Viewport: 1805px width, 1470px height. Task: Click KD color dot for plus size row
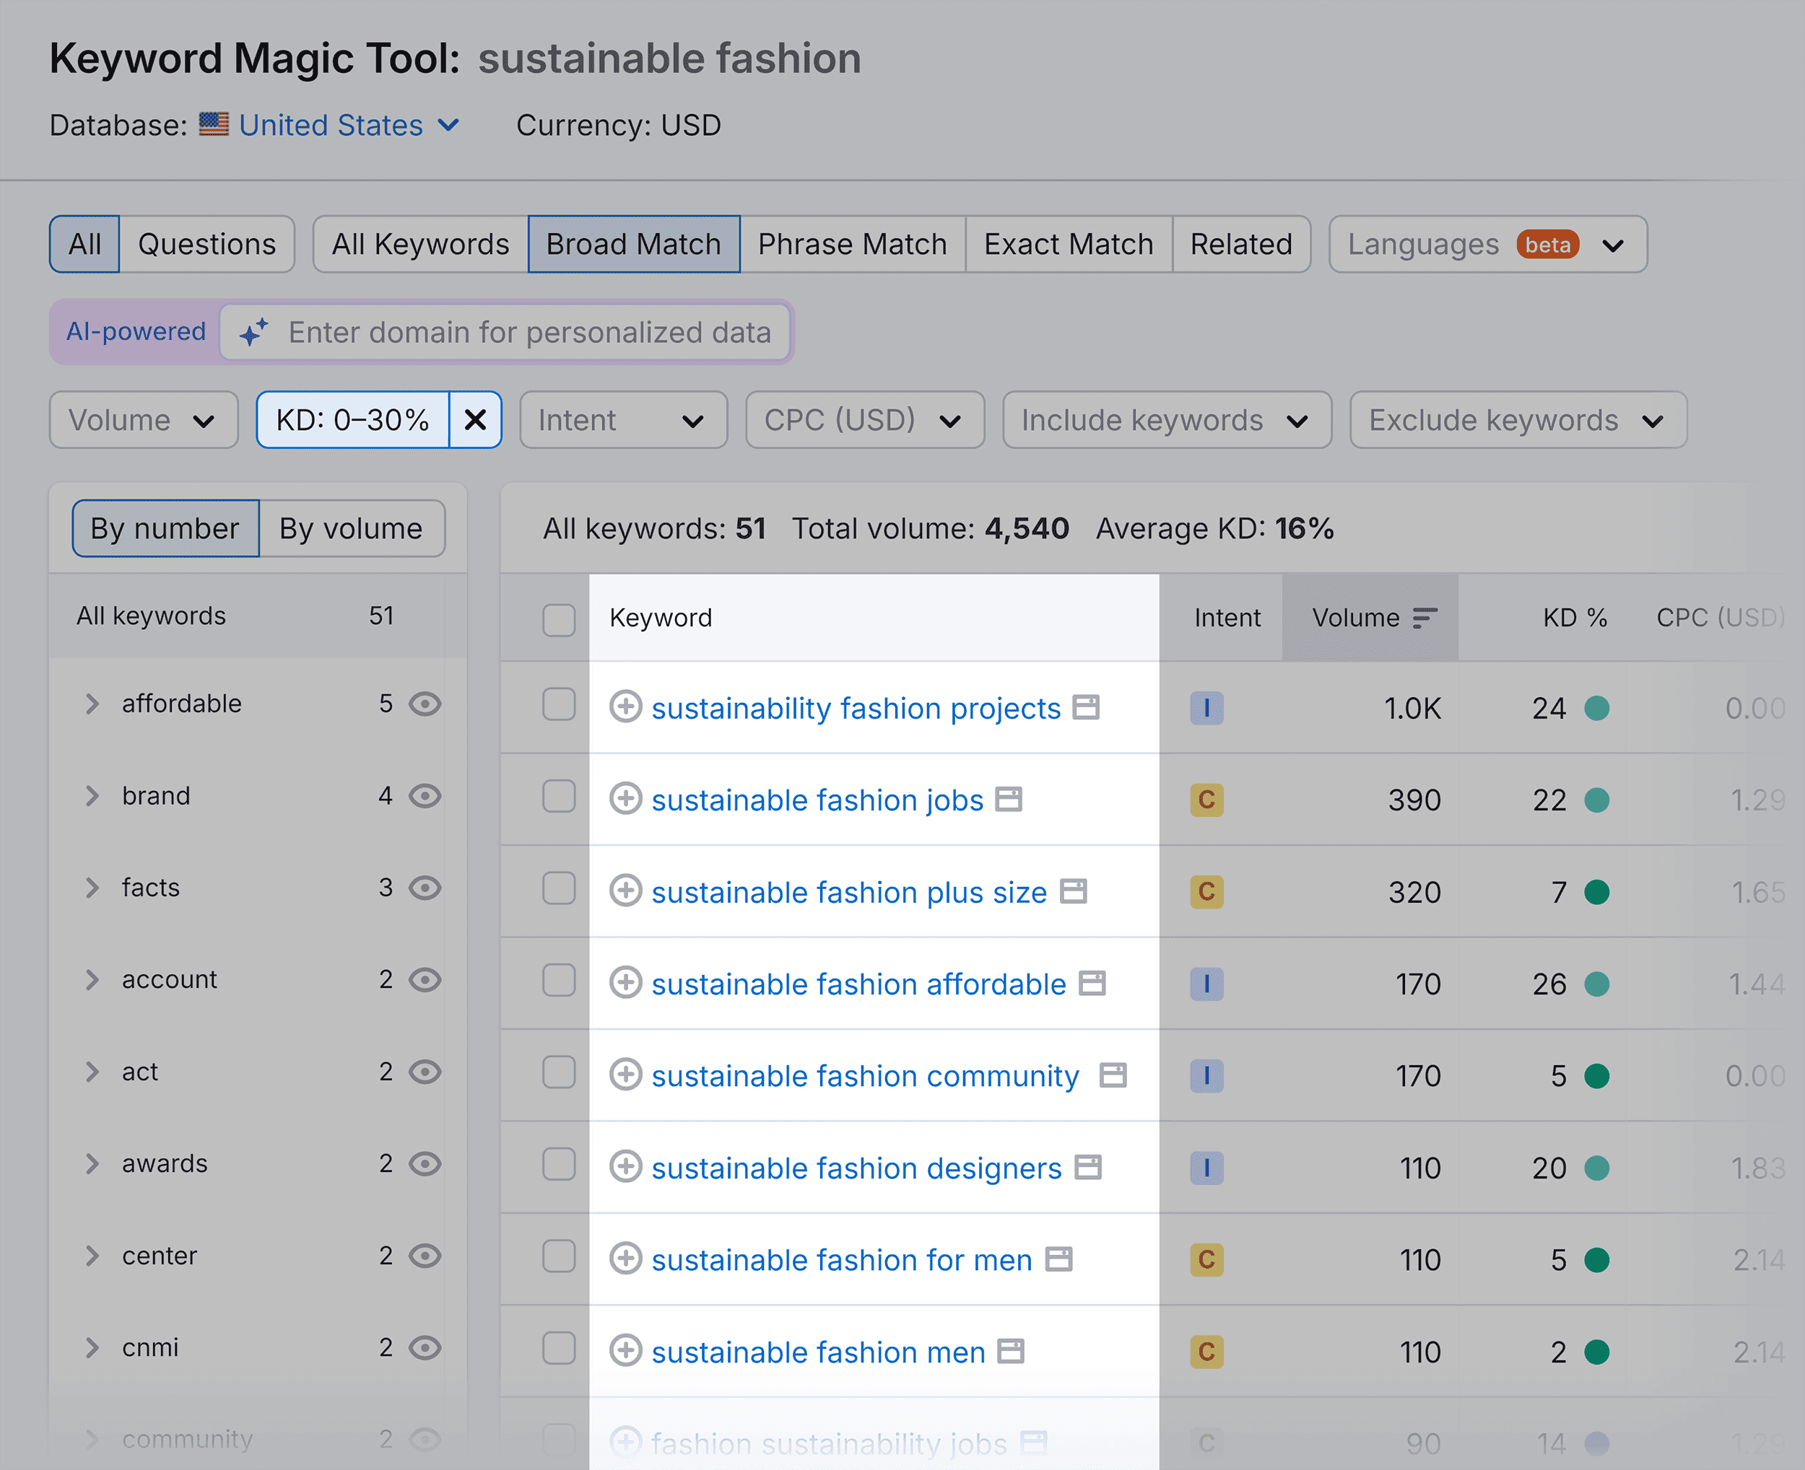1596,892
